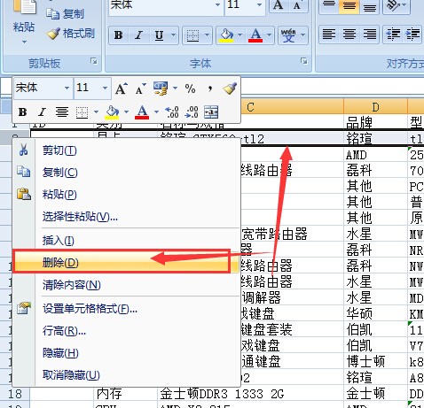Click mini toolbar merge and center icon

[x=211, y=112]
